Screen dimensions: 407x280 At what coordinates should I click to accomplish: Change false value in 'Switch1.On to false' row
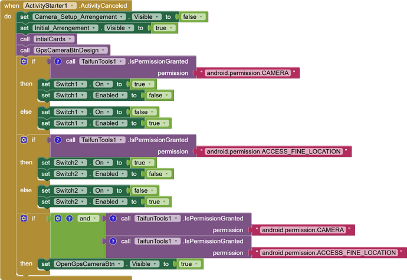[144, 112]
